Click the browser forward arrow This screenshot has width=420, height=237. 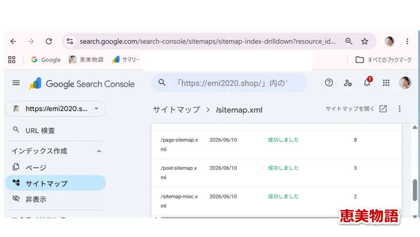[x=31, y=41]
